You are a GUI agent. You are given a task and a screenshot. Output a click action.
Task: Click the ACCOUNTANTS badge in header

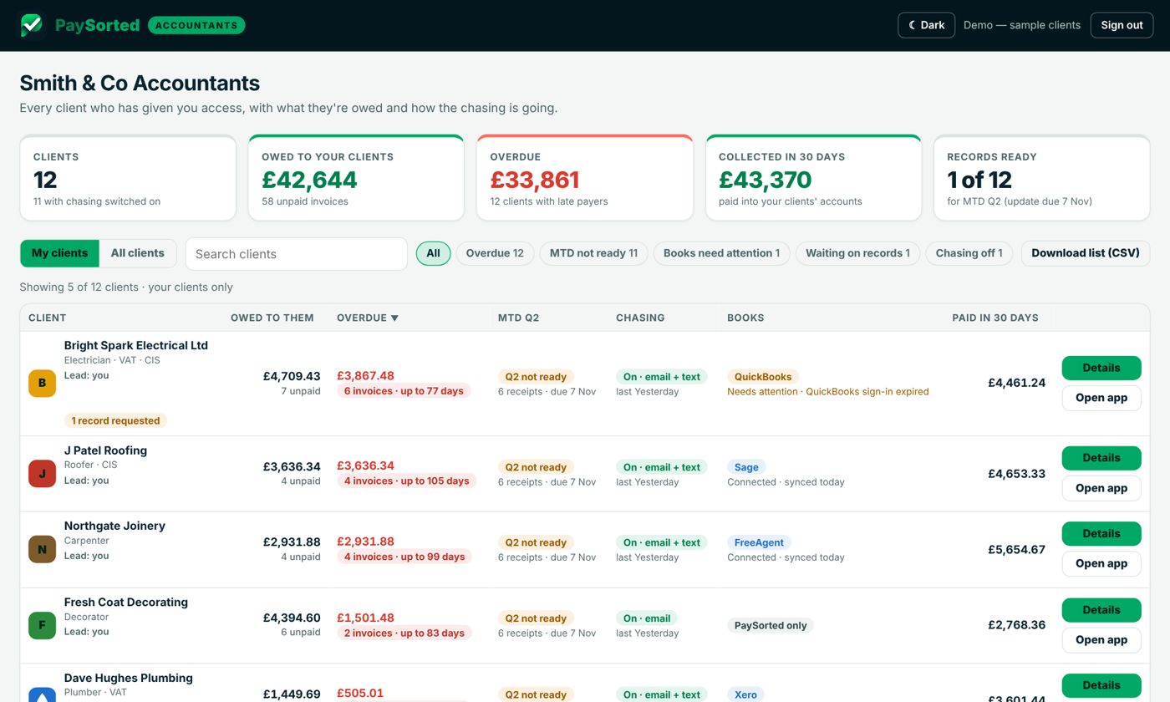pos(196,25)
